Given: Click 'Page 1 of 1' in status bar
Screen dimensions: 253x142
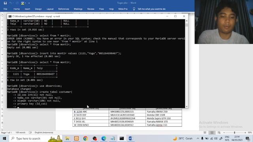Looking at the screenshot, I should (x=6, y=133).
